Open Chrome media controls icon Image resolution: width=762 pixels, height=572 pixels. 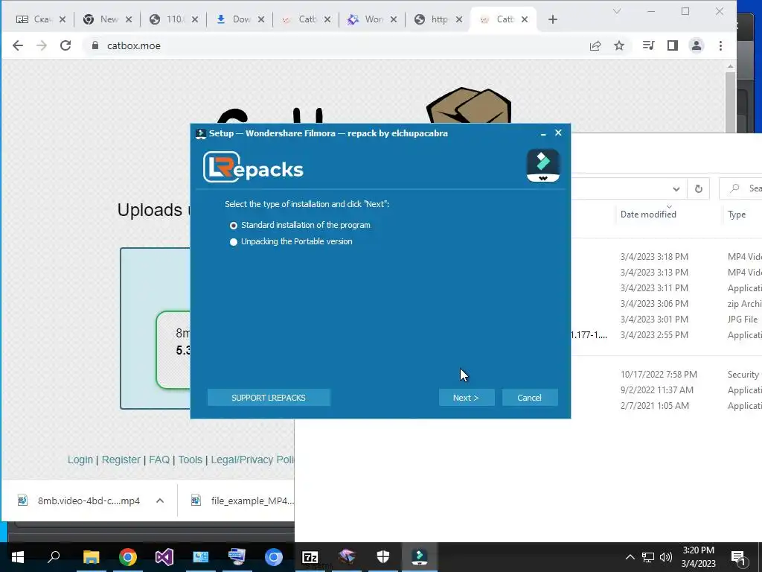tap(648, 45)
